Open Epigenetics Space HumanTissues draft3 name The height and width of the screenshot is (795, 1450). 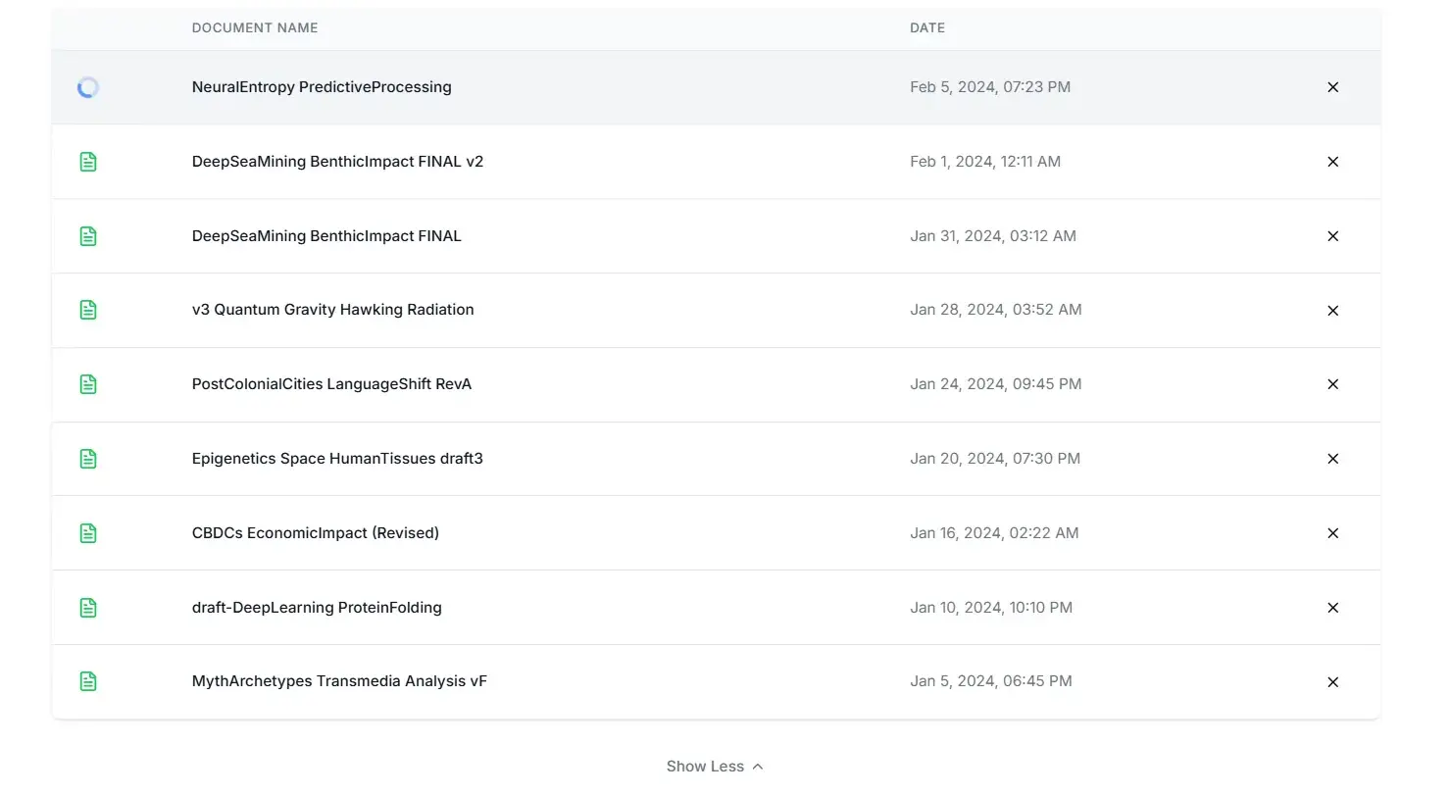click(x=337, y=459)
